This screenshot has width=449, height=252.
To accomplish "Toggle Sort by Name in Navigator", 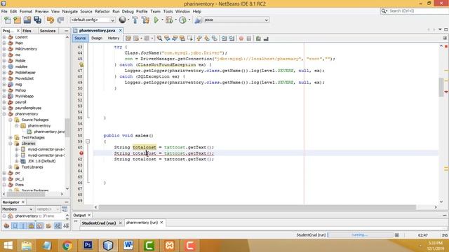I will [58, 226].
